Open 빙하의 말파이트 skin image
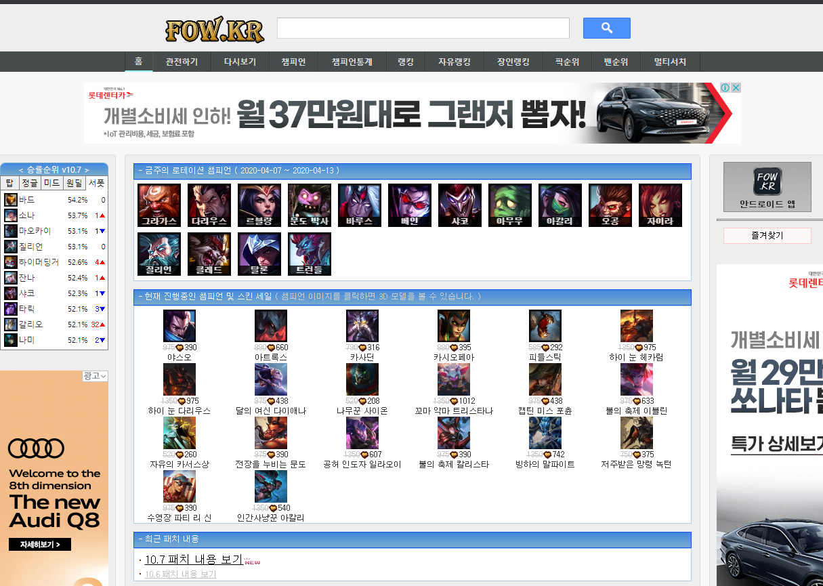 tap(545, 434)
